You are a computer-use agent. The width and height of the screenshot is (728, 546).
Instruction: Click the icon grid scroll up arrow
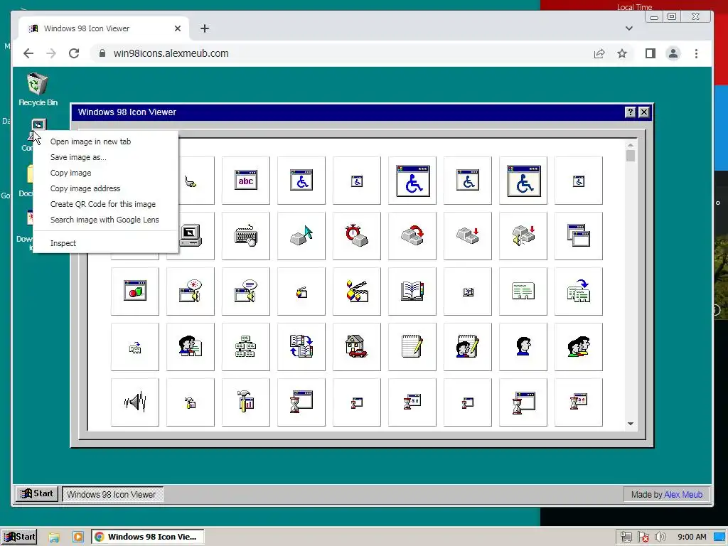[x=631, y=145]
